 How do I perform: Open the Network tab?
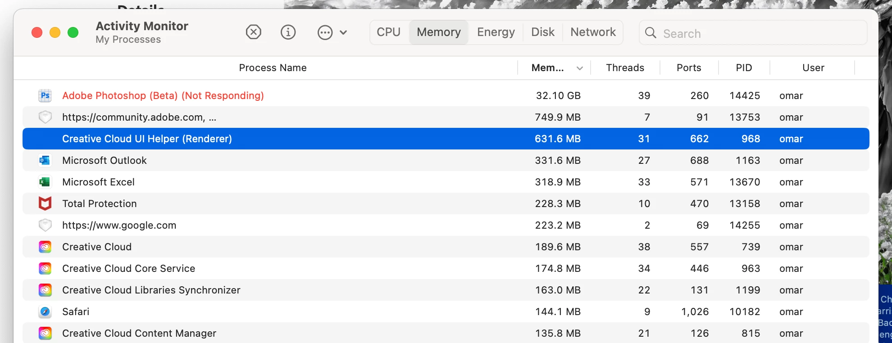pos(593,32)
